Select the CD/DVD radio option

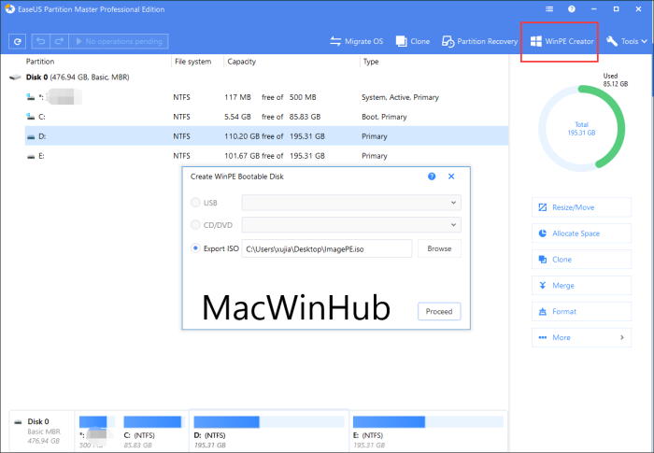point(195,225)
